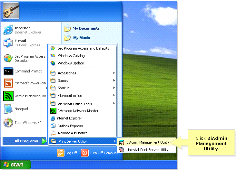Viewport: 237px width, 170px height.
Task: Click Wireless Network Monitor icon in programs menu
Action: 53,111
